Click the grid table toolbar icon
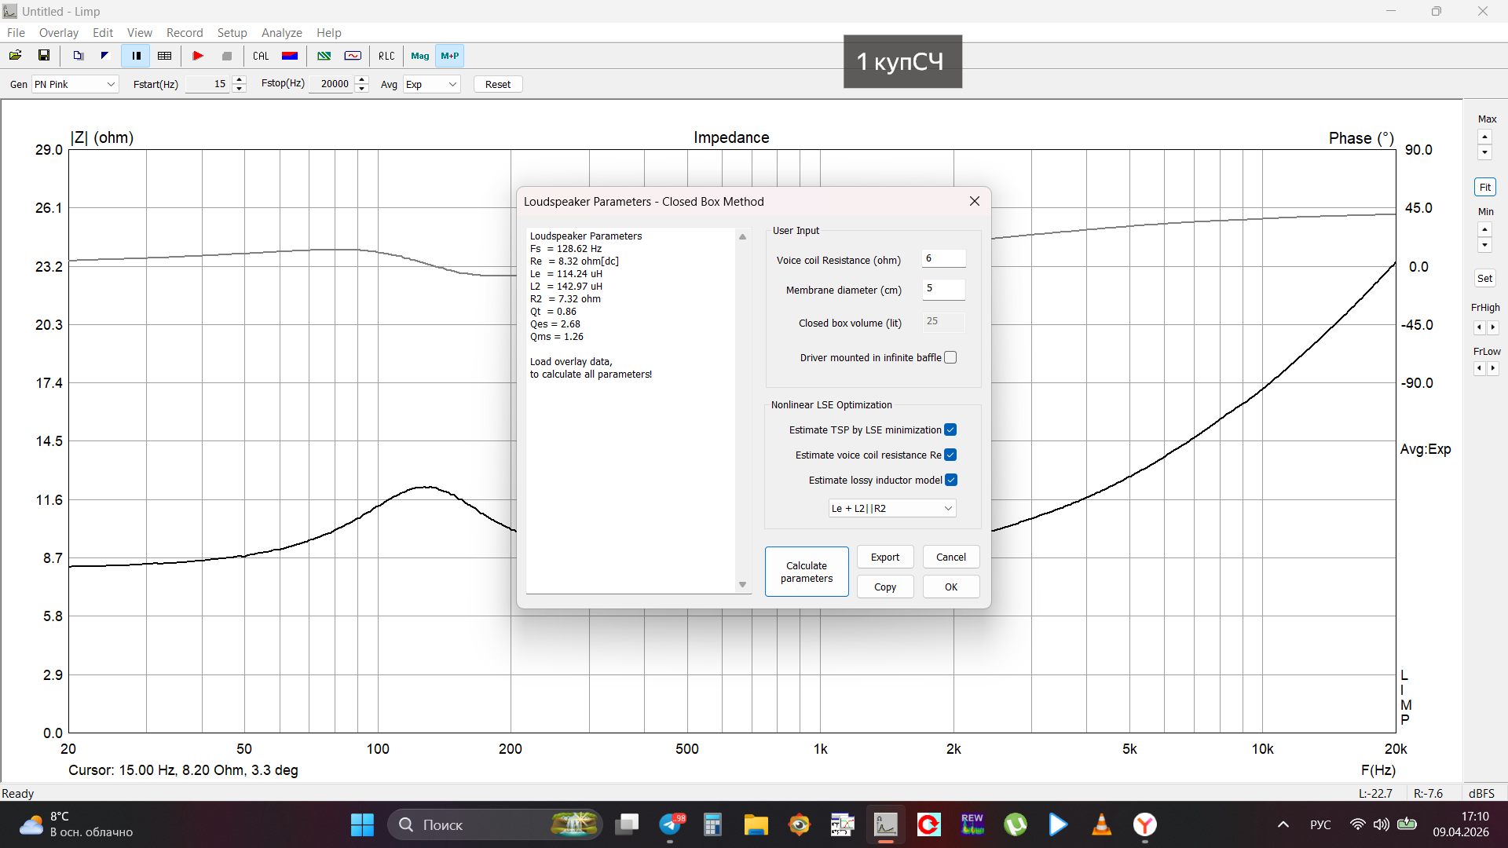The image size is (1508, 848). pos(164,56)
